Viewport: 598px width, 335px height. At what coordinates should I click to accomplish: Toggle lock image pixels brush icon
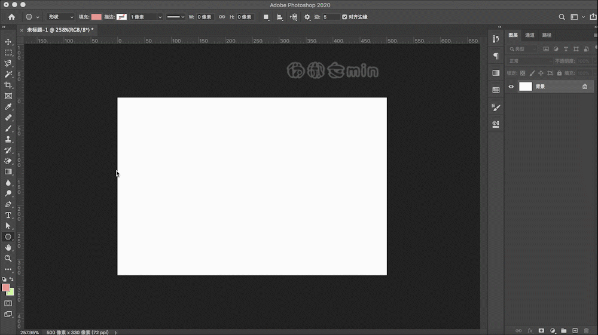tap(532, 73)
